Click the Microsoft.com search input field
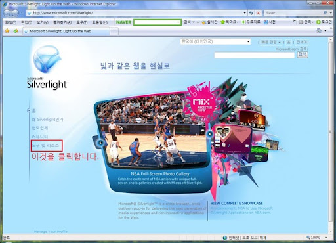Screen dimensions: 336x243 pos(254,55)
